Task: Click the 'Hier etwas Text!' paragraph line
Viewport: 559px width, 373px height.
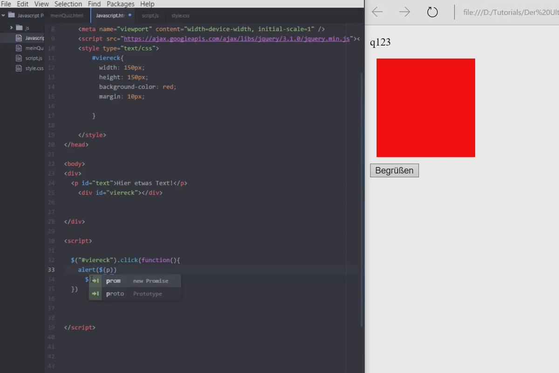Action: coord(129,183)
